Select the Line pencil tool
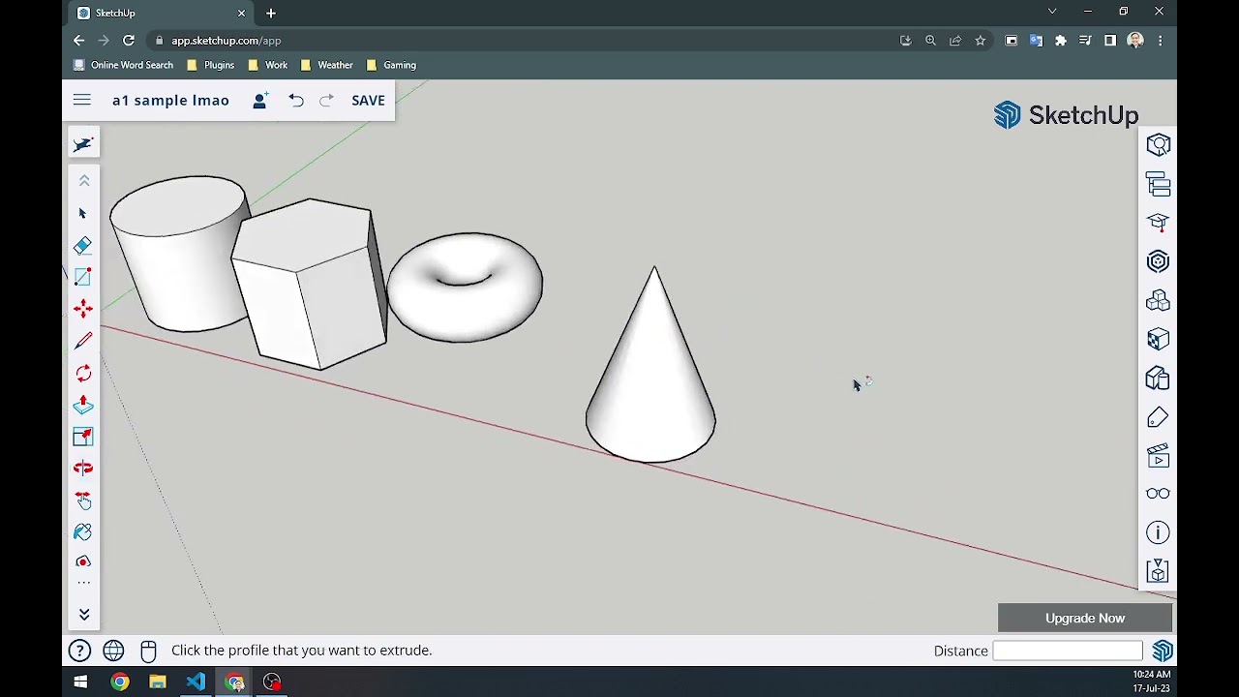1239x697 pixels. coord(83,341)
